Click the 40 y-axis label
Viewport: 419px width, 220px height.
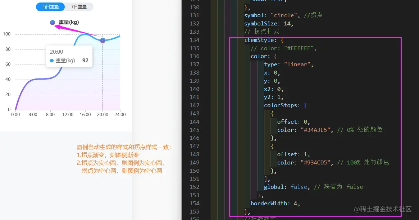(8, 80)
